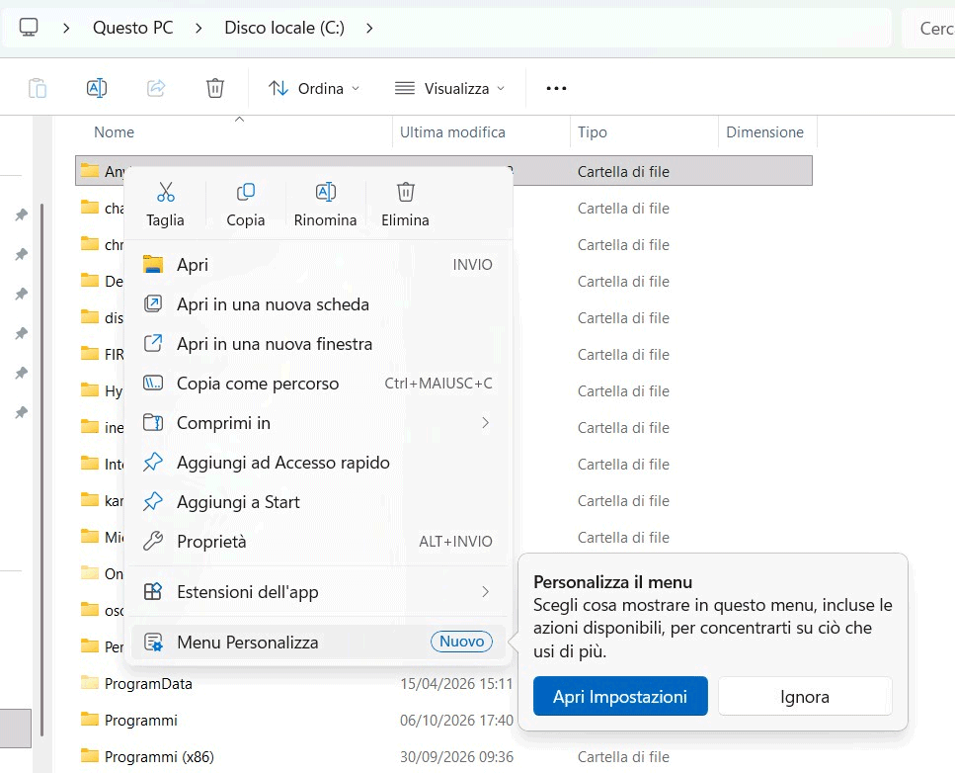Click Questo PC in breadcrumb

coord(132,28)
